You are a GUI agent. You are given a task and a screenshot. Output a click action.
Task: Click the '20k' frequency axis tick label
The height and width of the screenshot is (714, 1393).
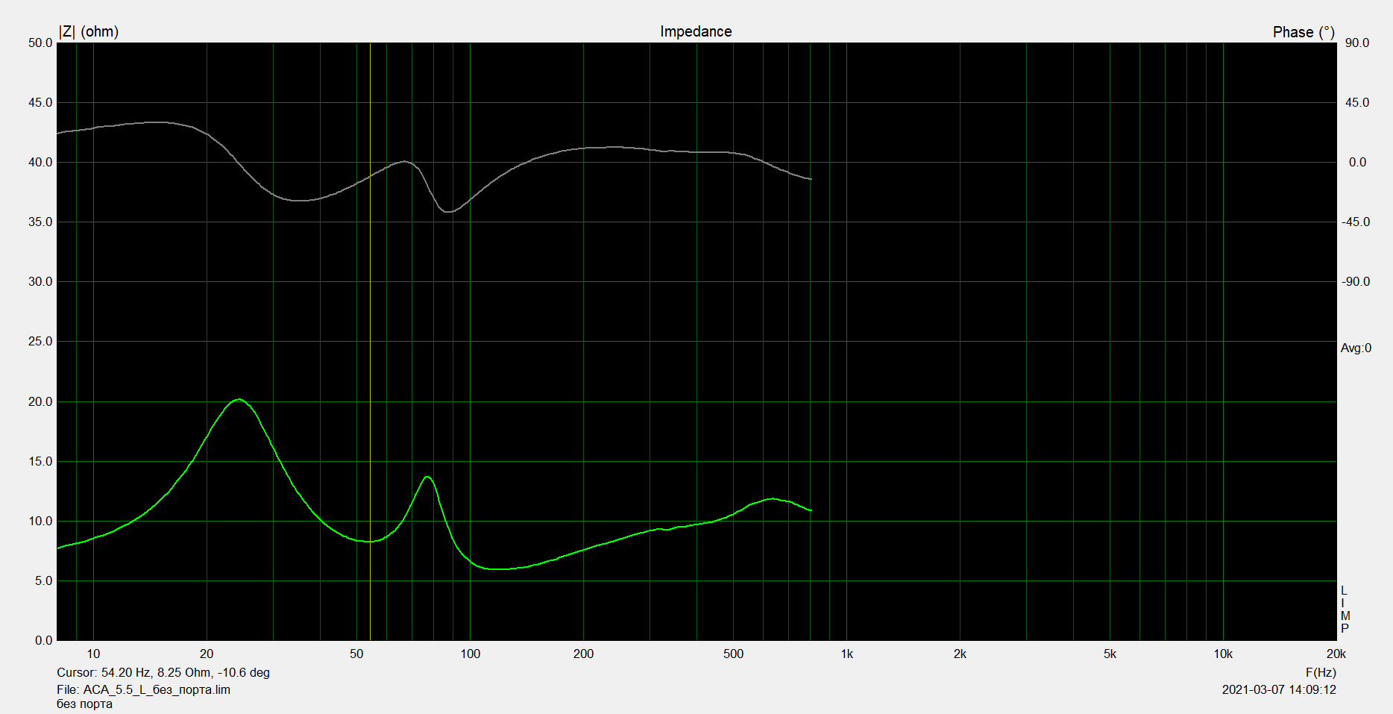pyautogui.click(x=1336, y=654)
